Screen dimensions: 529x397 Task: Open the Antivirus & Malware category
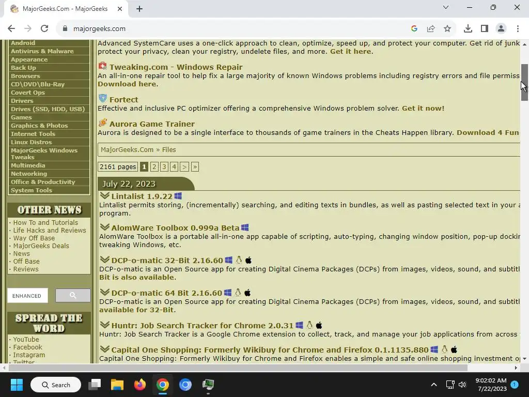[x=42, y=51]
